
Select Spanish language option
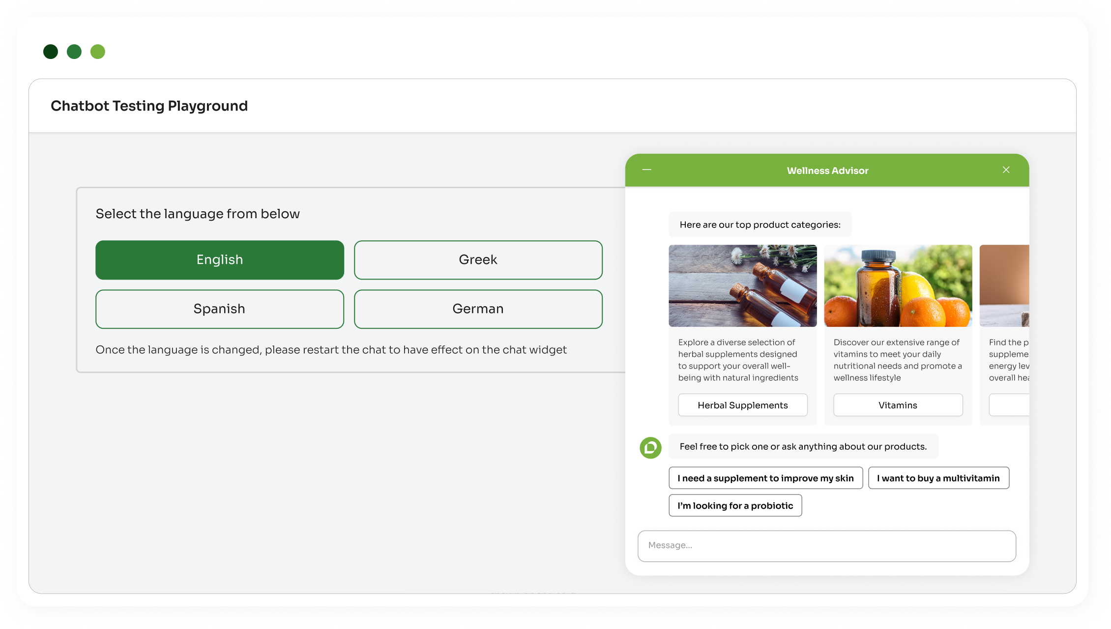[x=220, y=309]
